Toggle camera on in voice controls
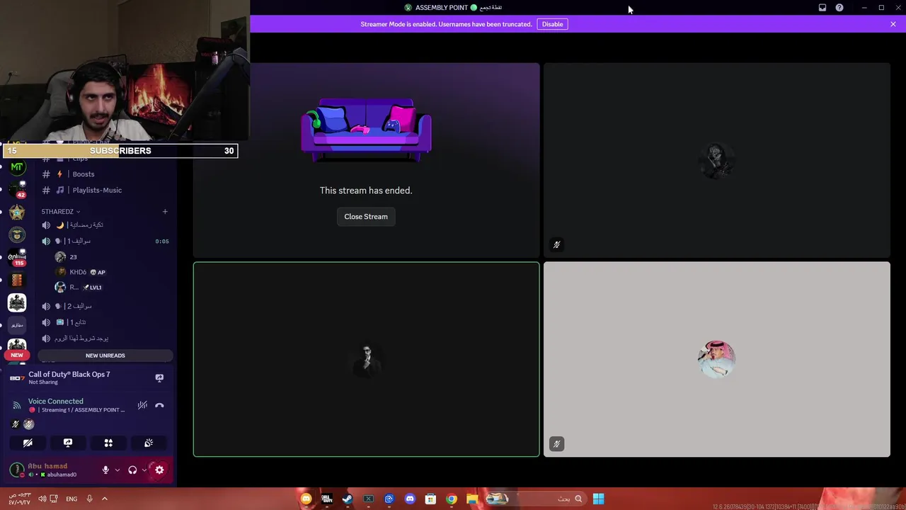 pyautogui.click(x=28, y=443)
